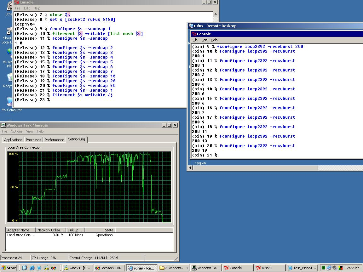Open the Applications tab

pyautogui.click(x=13, y=140)
